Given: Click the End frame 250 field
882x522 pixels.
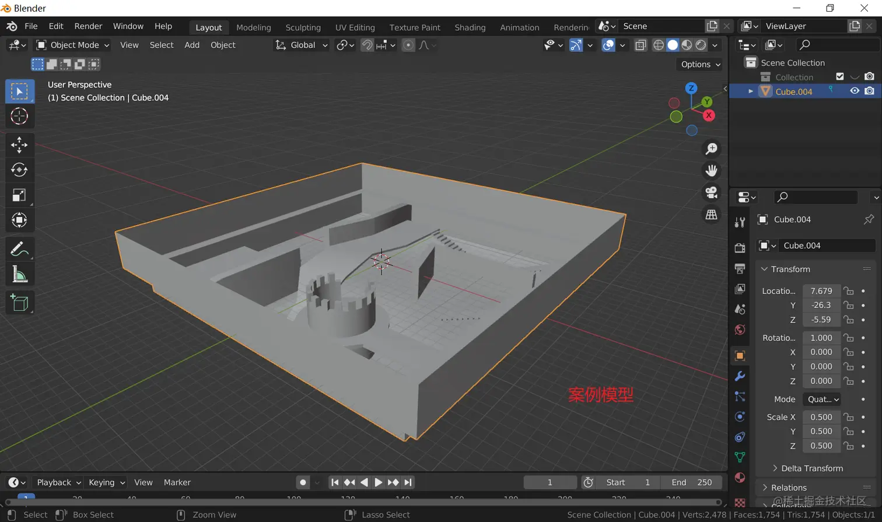Looking at the screenshot, I should click(x=691, y=482).
